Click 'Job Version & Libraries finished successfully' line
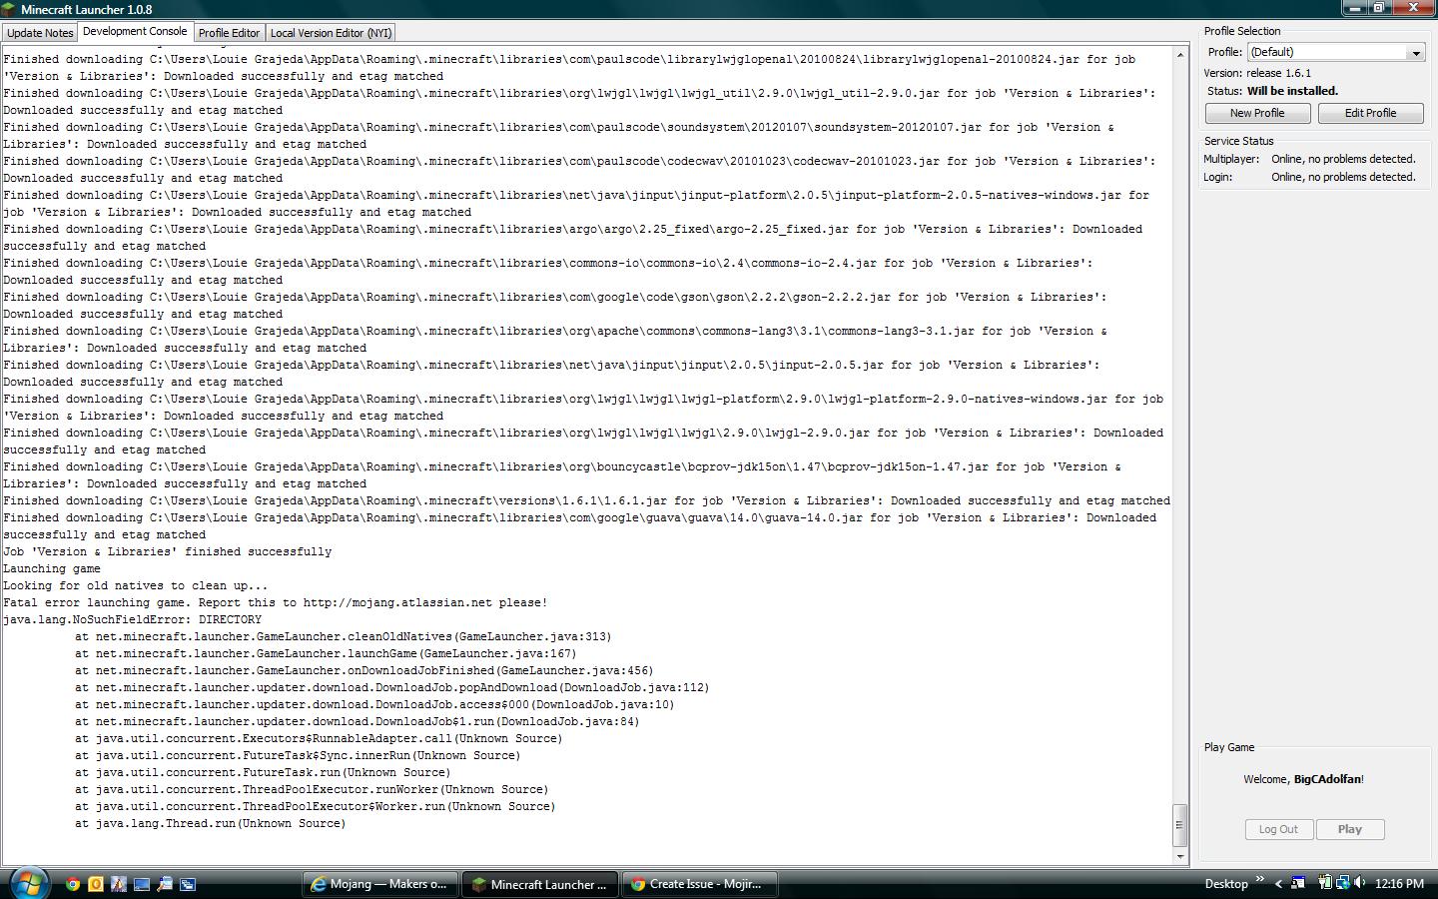The height and width of the screenshot is (899, 1438). (168, 552)
